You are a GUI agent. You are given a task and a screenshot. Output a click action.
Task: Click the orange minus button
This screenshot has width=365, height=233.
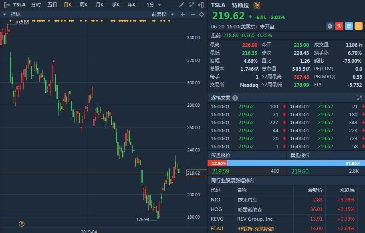pos(359,26)
